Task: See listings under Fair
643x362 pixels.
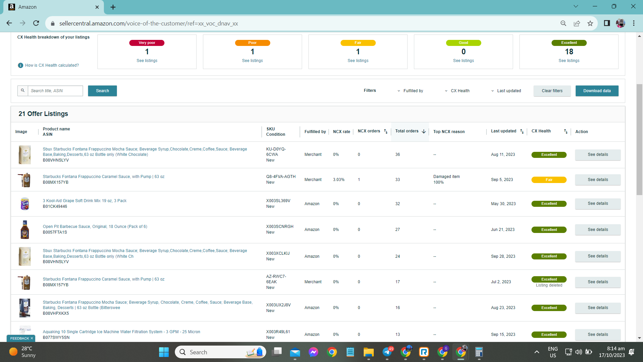Action: [x=358, y=61]
